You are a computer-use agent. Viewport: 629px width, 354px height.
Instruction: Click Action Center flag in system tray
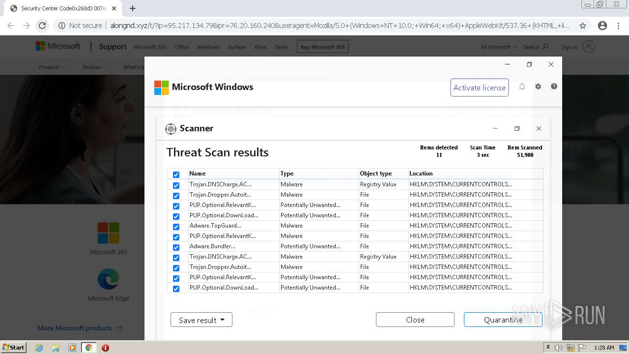tap(582, 348)
